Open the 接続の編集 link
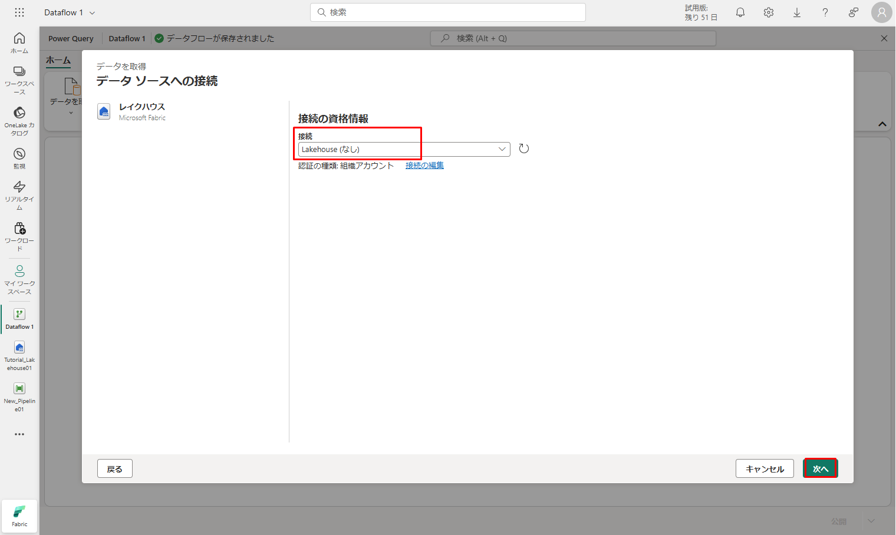The height and width of the screenshot is (535, 896). (425, 166)
